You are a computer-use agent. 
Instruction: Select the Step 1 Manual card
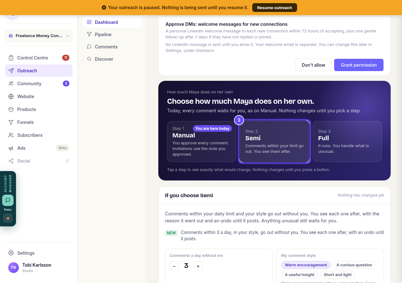[x=202, y=141]
